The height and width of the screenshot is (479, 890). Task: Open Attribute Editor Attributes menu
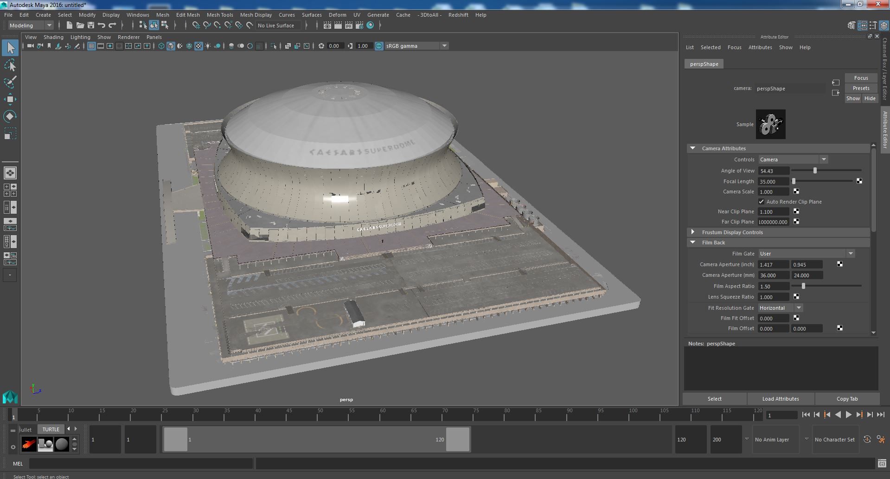760,47
